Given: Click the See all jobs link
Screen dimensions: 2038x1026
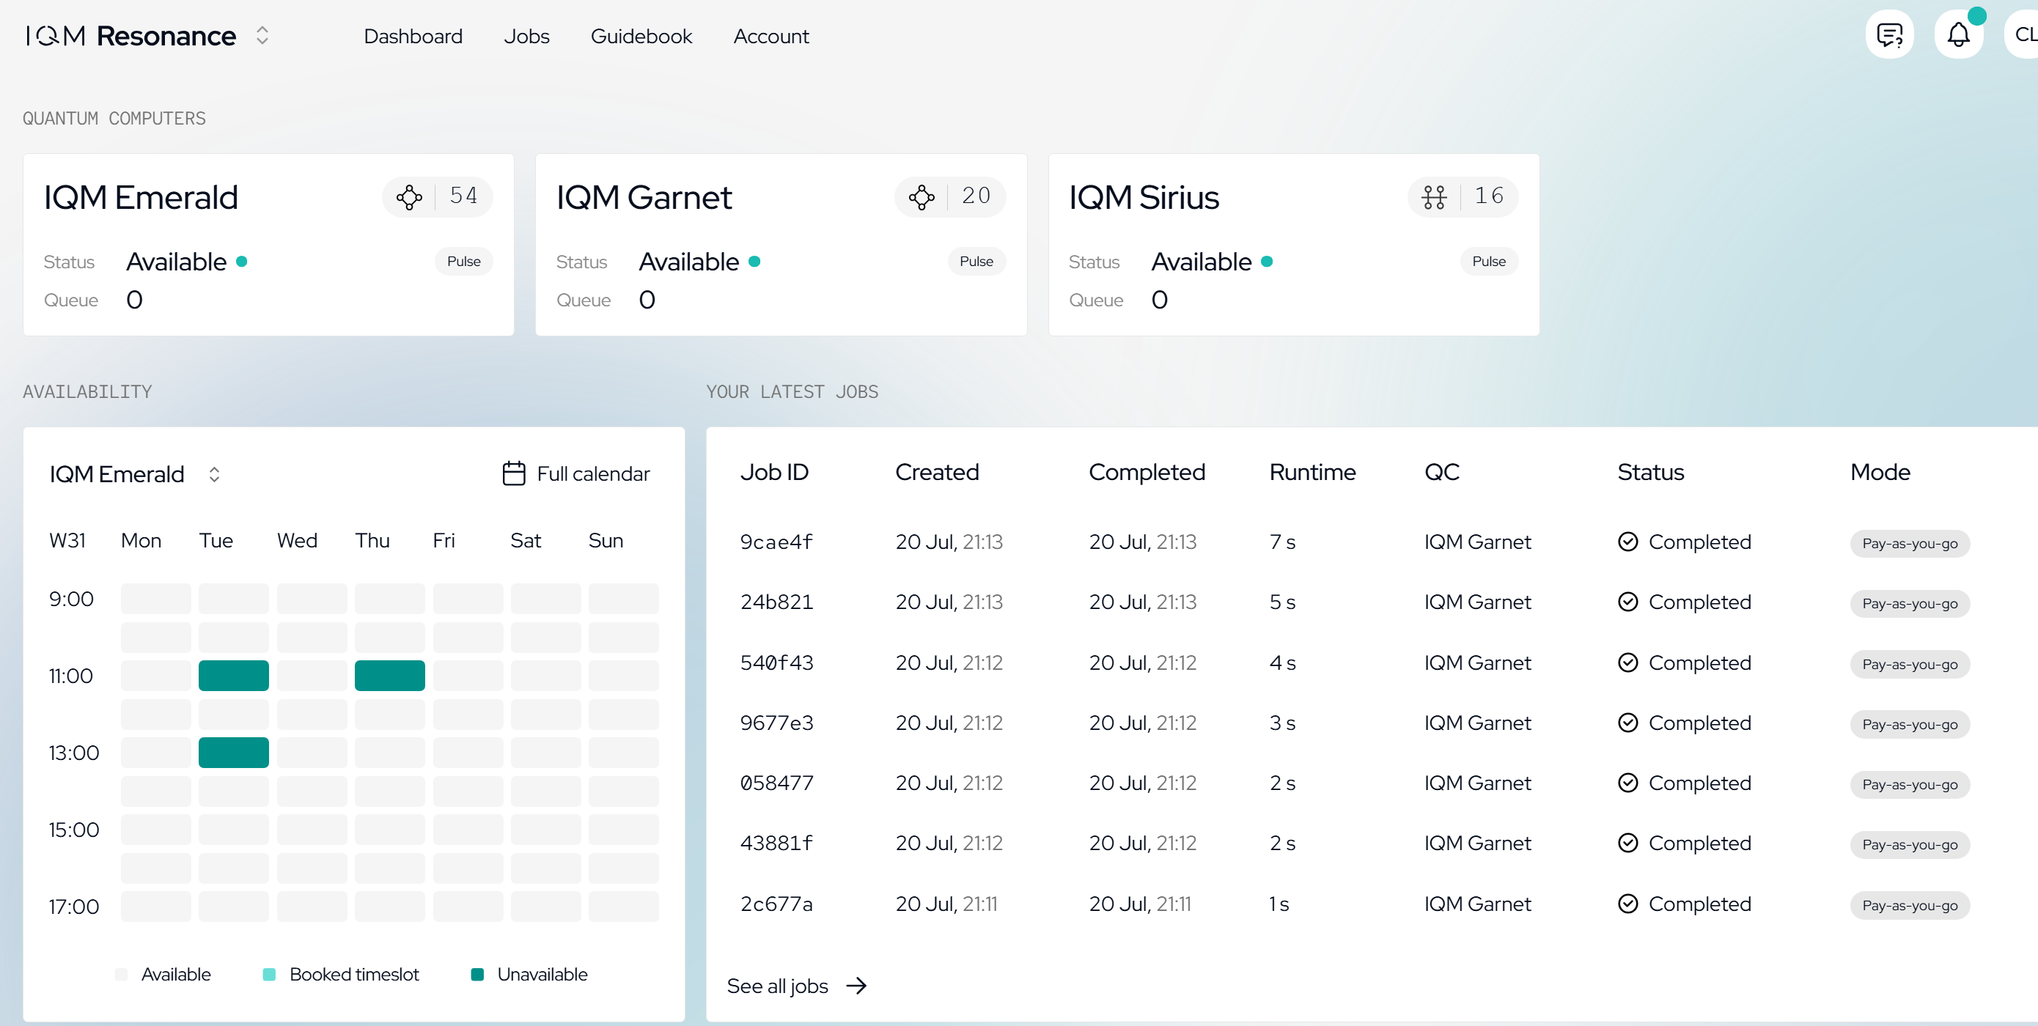Looking at the screenshot, I should pyautogui.click(x=777, y=986).
